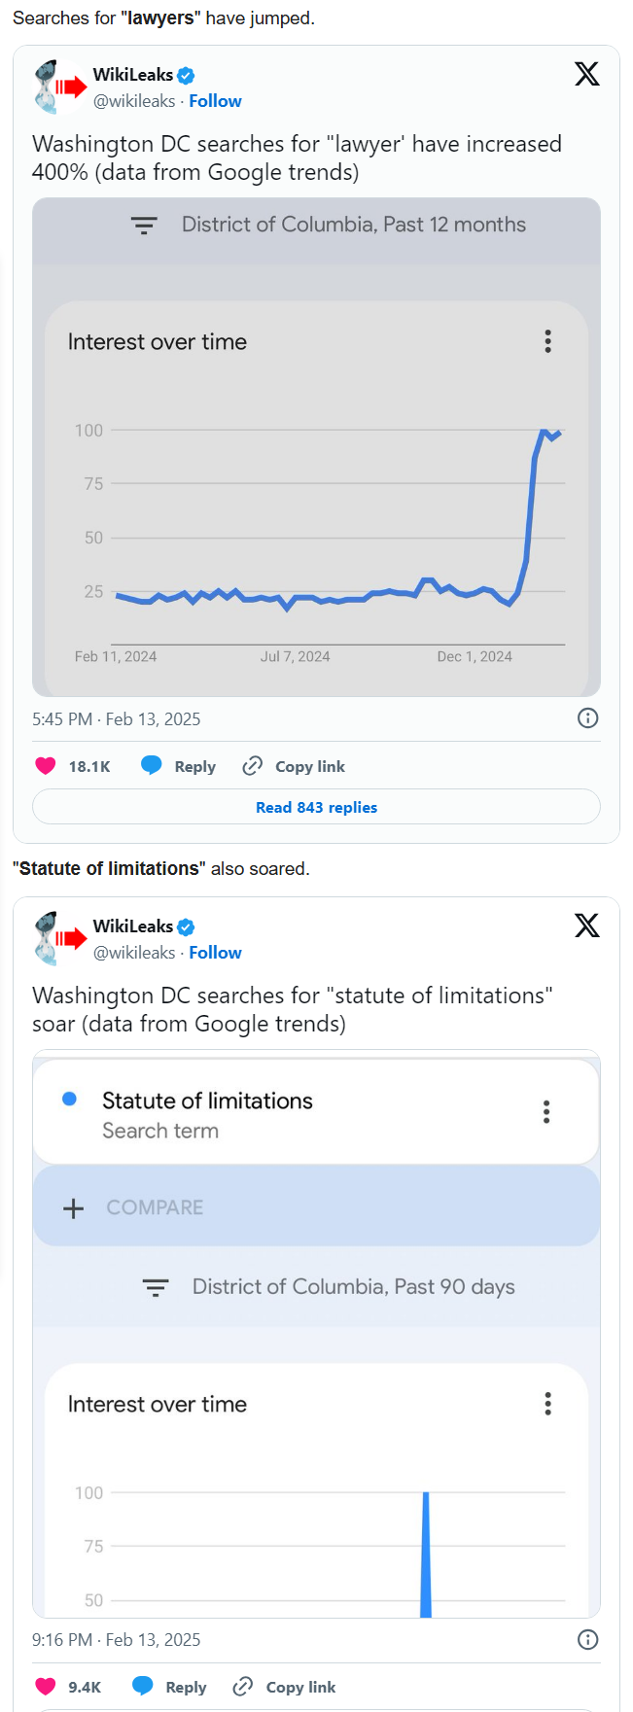Follow WikiLeaks in the second tweet
Viewport: 633px width, 1712px height.
click(215, 953)
